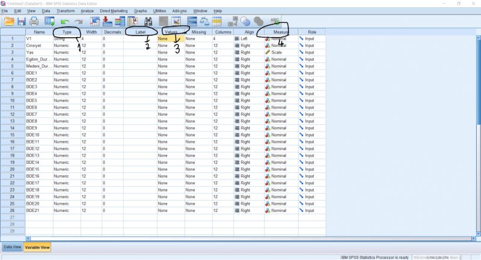Open Find using the binoculars icon
481x260 pixels.
pos(147,22)
